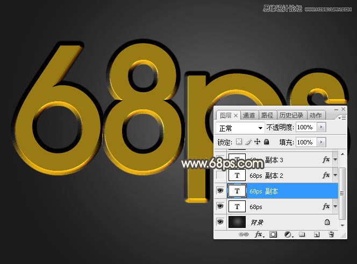Expand effects of the 68ps layer
Image resolution: width=357 pixels, height=264 pixels.
[335, 206]
